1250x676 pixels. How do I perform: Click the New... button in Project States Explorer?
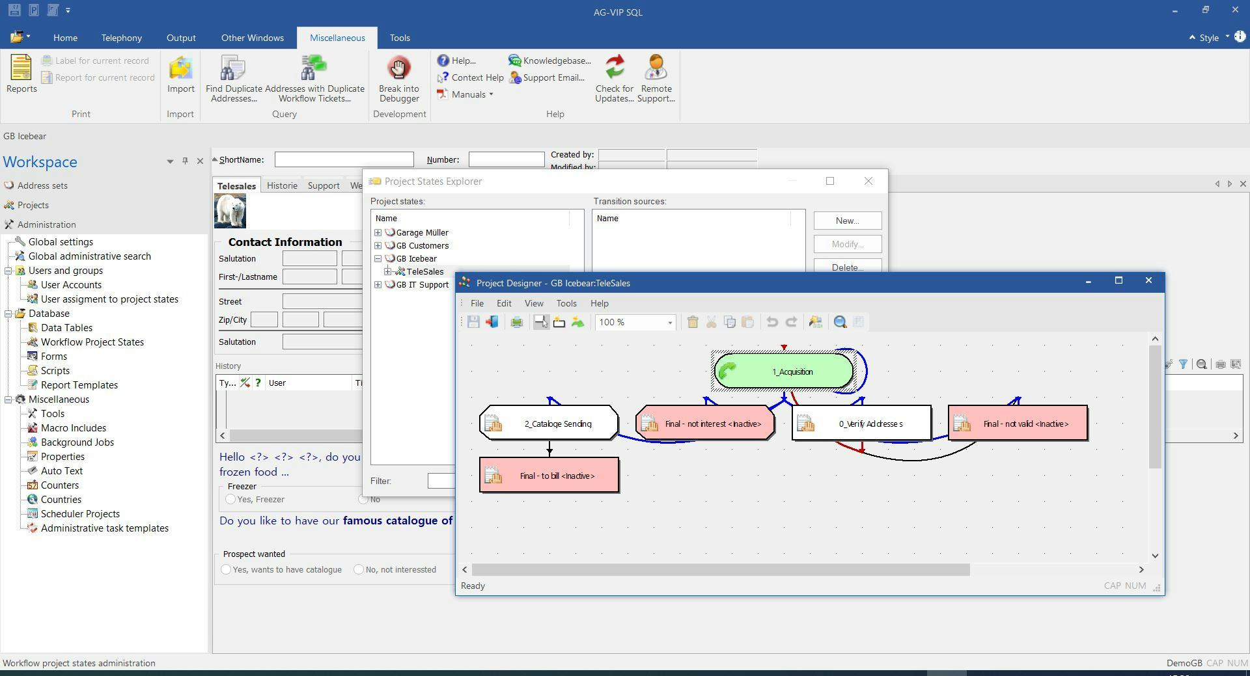tap(848, 221)
